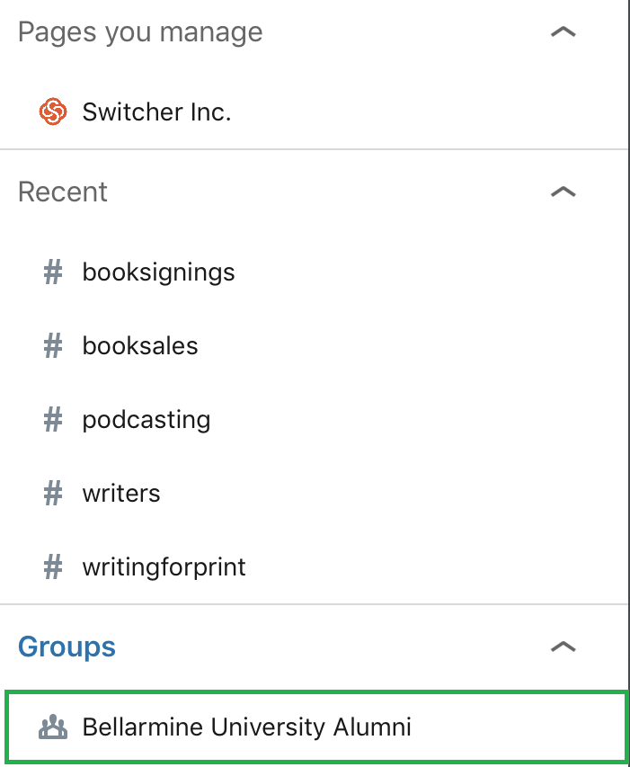Click the Recent section heading

[63, 192]
